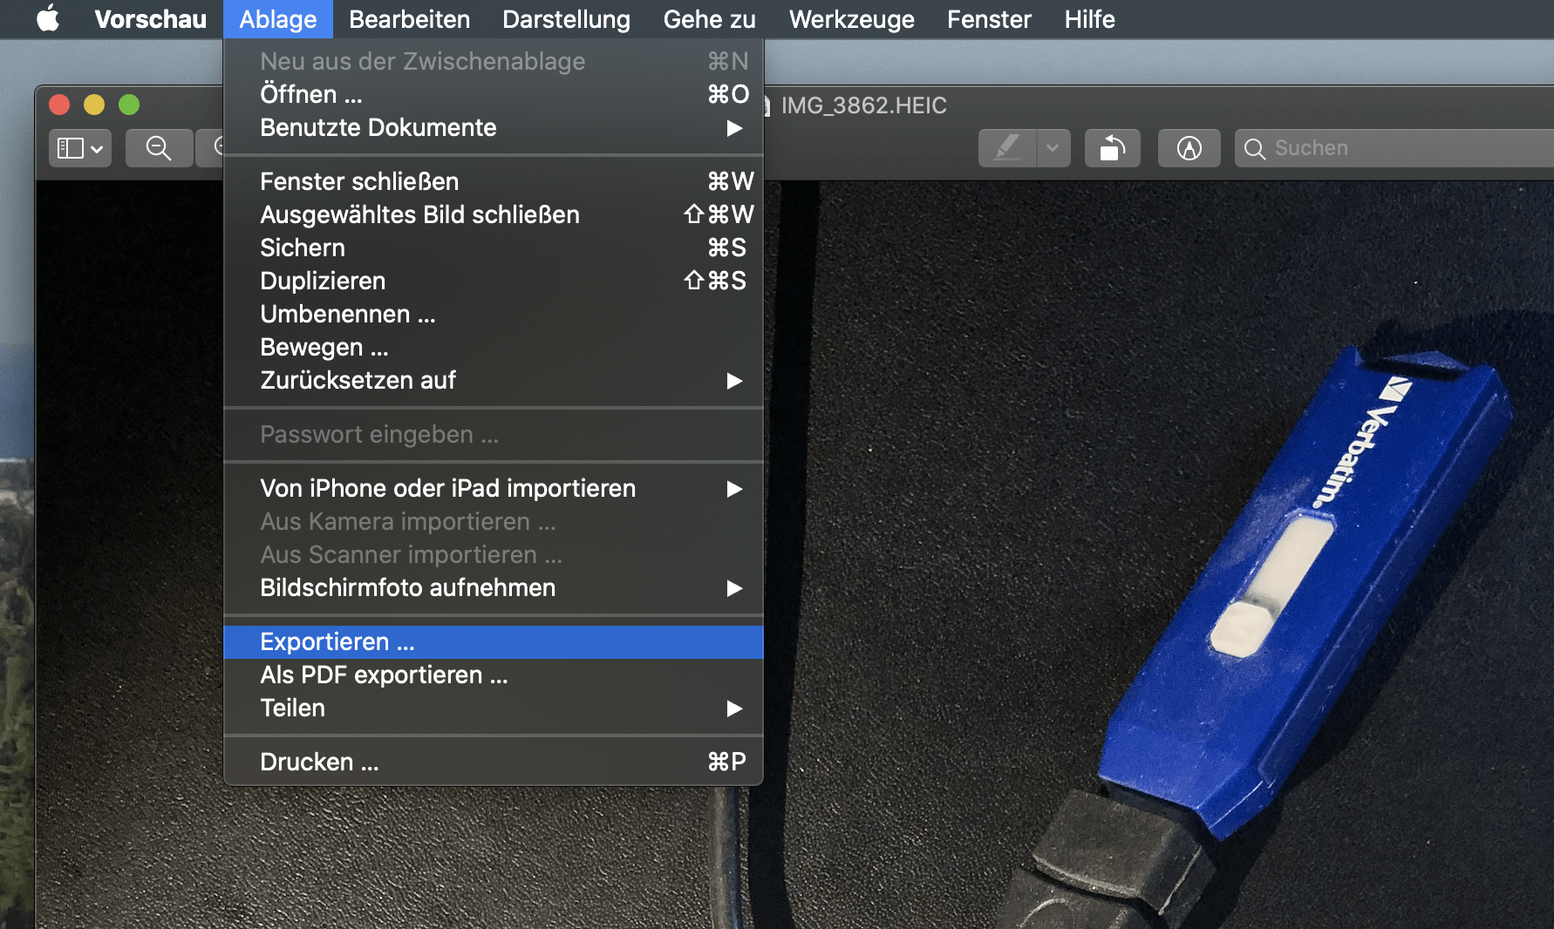Open the Bearbeiten menu
This screenshot has height=929, width=1554.
pos(409,18)
